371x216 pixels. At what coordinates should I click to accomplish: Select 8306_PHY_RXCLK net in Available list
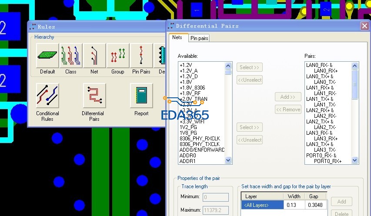click(200, 138)
